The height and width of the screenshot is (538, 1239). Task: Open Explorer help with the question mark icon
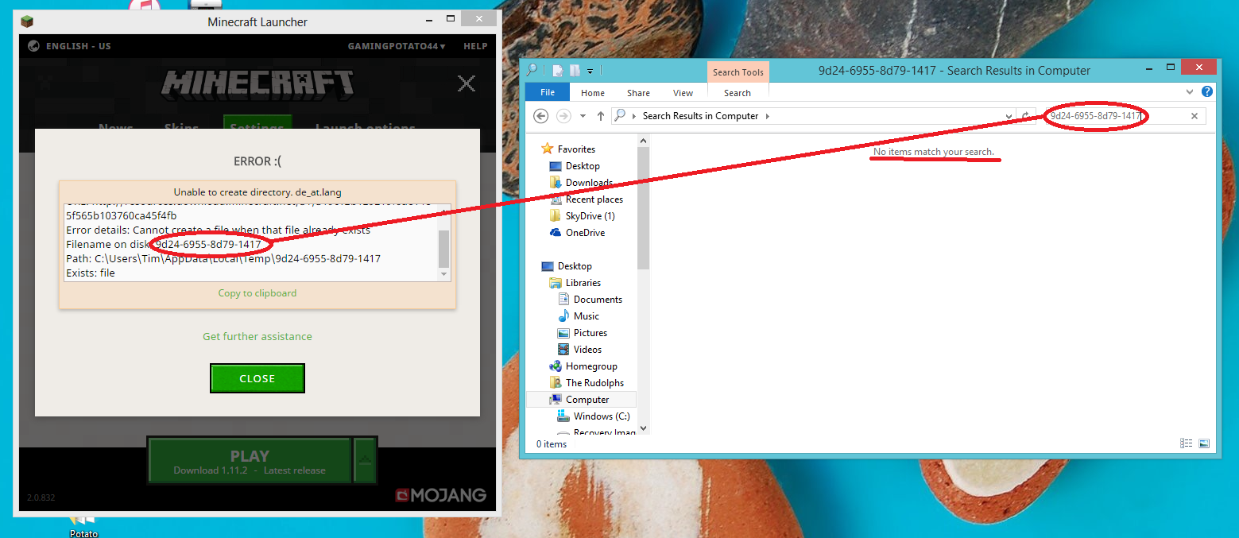(1206, 92)
